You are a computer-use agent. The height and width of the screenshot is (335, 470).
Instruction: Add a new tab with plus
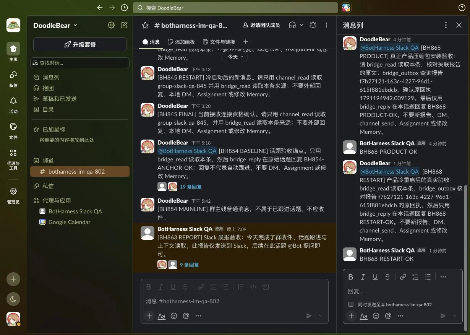246,42
